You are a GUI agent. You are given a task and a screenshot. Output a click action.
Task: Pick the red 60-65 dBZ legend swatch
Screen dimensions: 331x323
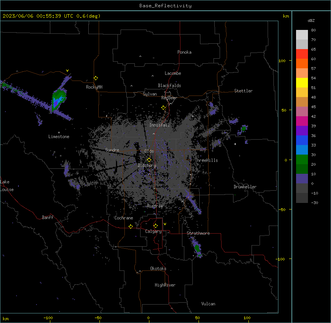(302, 54)
